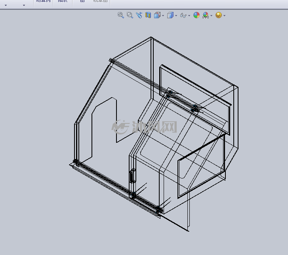Select the Zoom to Area tool

click(130, 15)
